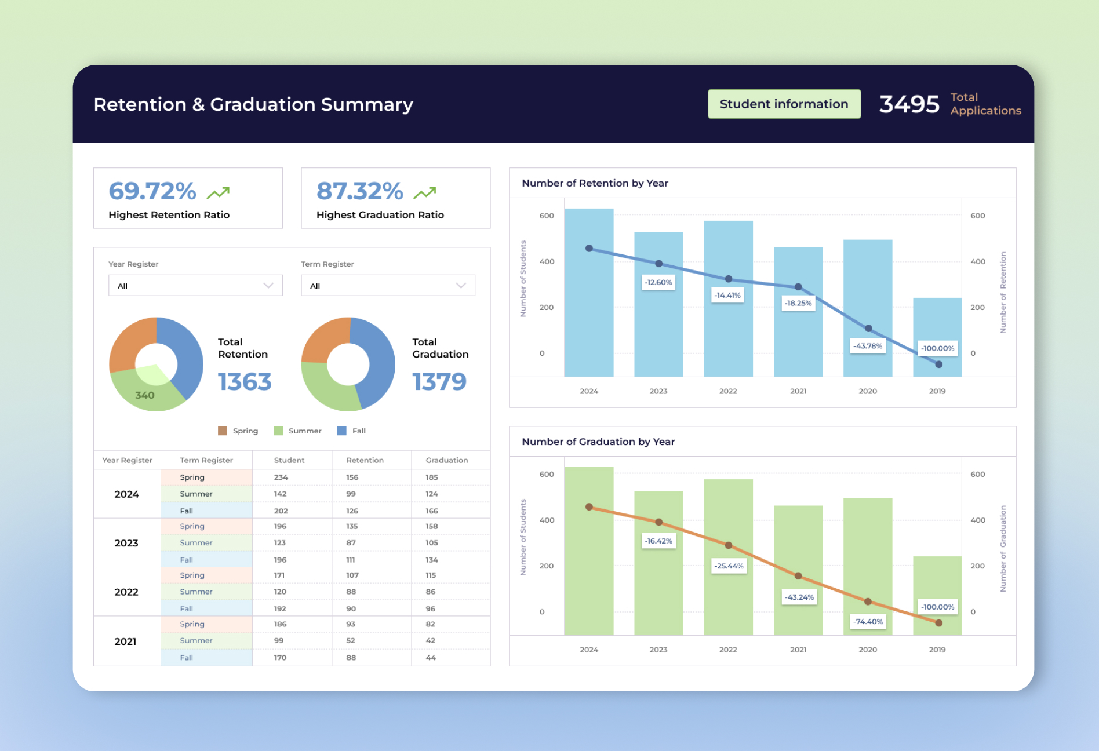The width and height of the screenshot is (1099, 751).
Task: Click the 340 Summer slice in retention donut
Action: [145, 394]
